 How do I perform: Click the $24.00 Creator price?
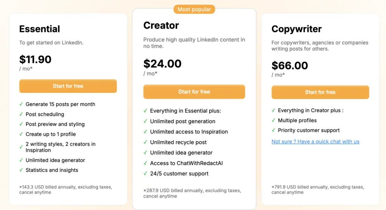click(162, 64)
